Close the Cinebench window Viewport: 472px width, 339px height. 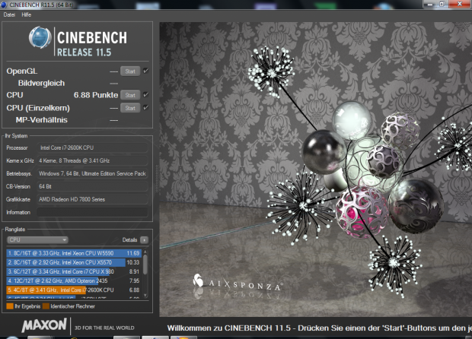click(x=460, y=4)
